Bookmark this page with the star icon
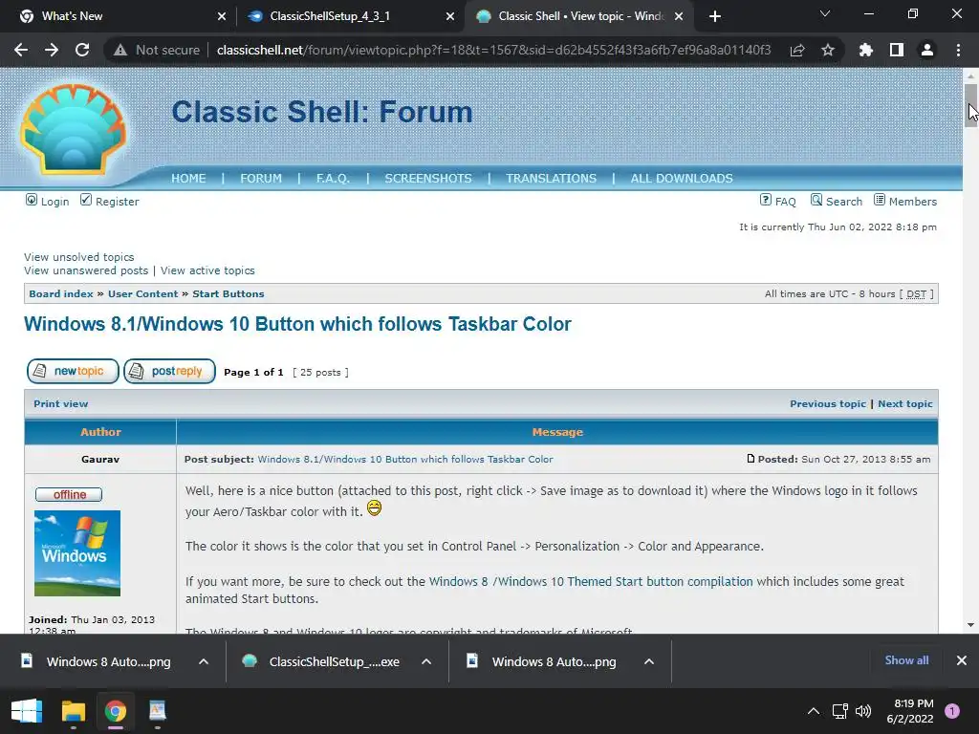The image size is (979, 734). point(828,50)
